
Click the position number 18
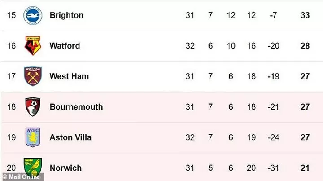tap(12, 107)
